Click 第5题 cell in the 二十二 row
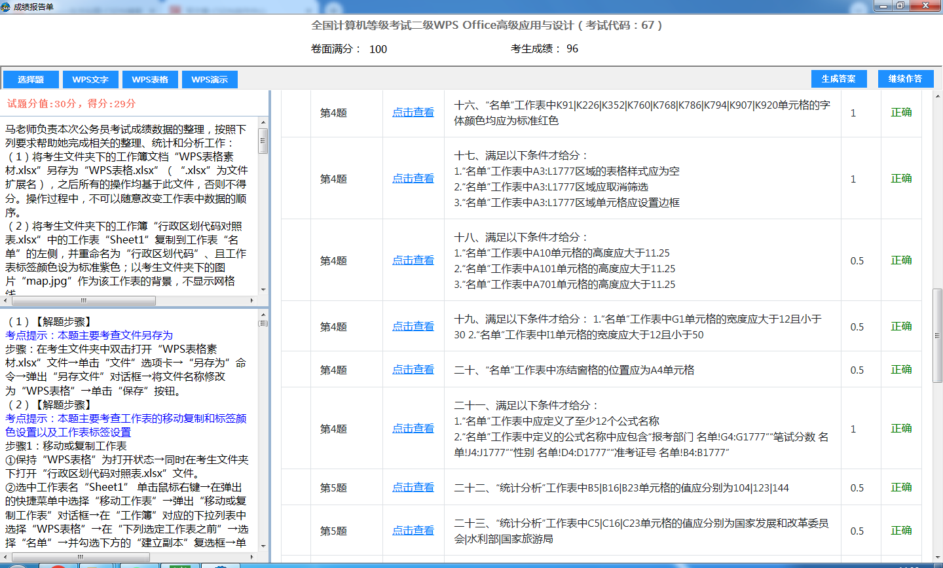Viewport: 943px width, 568px height. tap(333, 488)
